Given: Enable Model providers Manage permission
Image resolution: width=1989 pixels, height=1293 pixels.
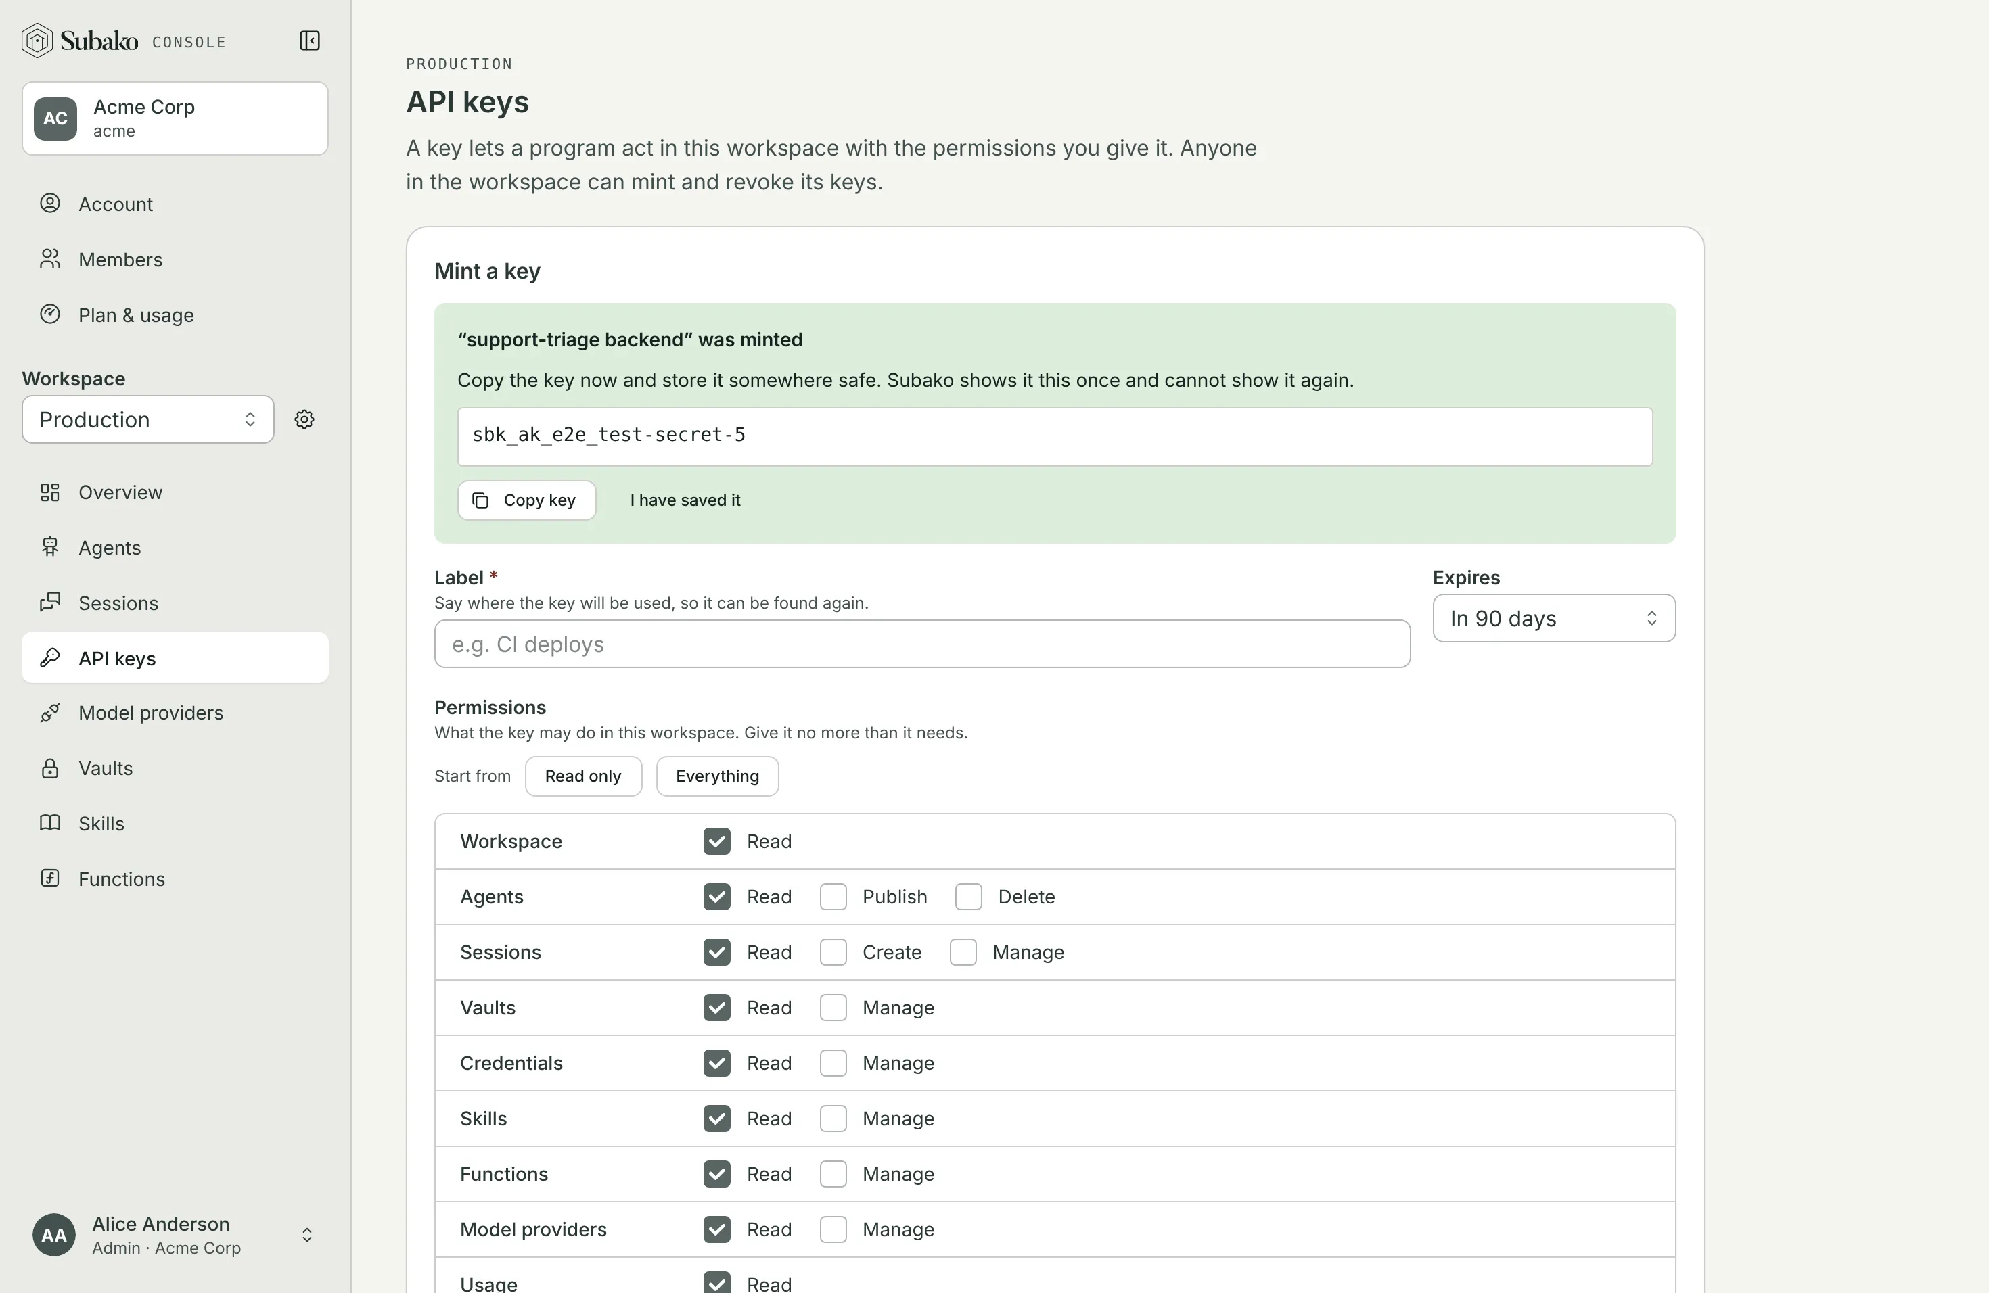Looking at the screenshot, I should (x=832, y=1229).
